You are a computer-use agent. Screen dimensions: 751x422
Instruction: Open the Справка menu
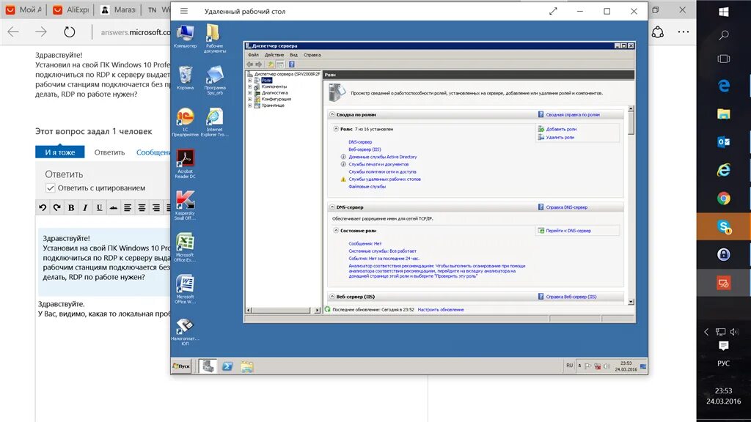(312, 55)
